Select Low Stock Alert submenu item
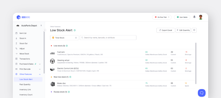This screenshot has width=221, height=98. 28,79
